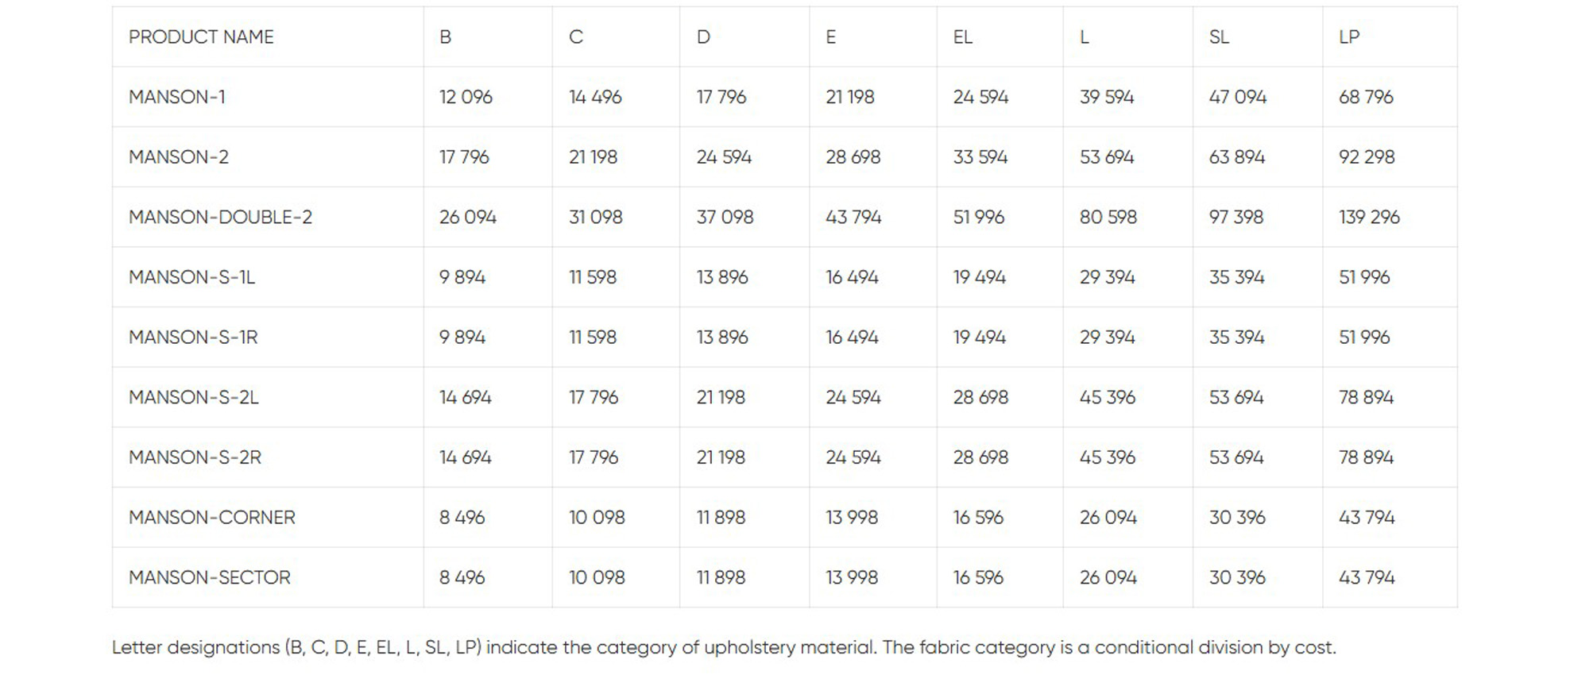Select MANSON-CORNER price in column C
The image size is (1570, 675).
click(x=597, y=517)
